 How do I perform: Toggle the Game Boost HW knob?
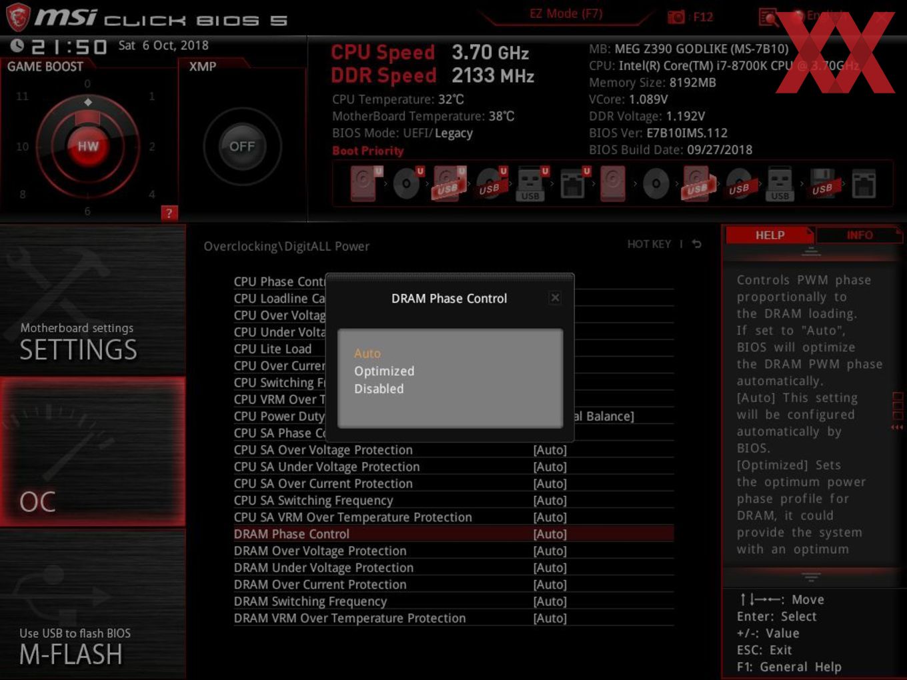tap(87, 146)
